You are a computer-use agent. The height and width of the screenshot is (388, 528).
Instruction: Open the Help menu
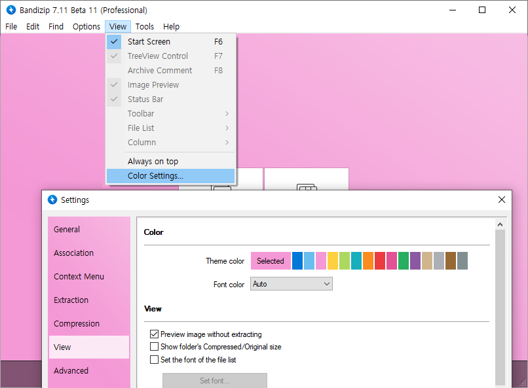point(171,27)
